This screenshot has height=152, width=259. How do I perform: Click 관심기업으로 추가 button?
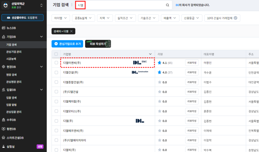(67, 44)
